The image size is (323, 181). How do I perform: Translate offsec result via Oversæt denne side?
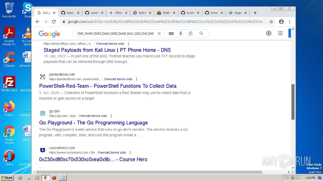pos(110,44)
